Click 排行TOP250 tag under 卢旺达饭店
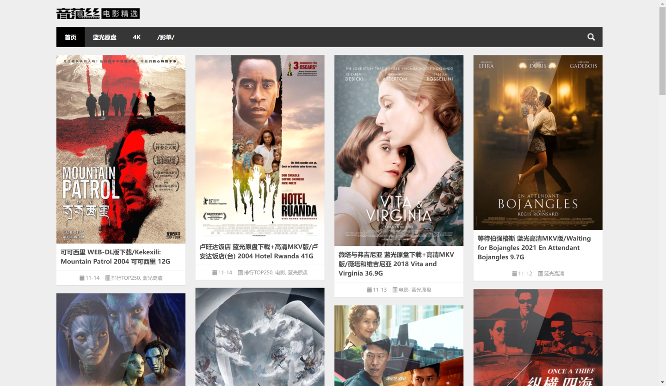666x386 pixels. pyautogui.click(x=258, y=273)
